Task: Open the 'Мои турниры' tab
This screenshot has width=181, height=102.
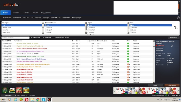Action: point(77,18)
